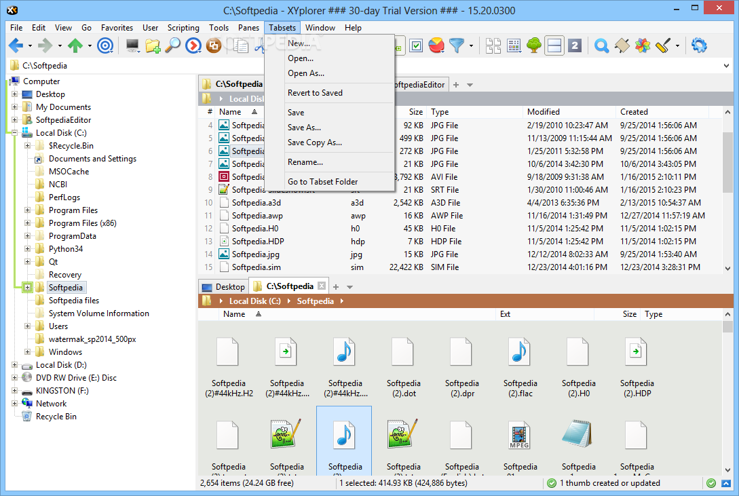
Task: Select Revert to Saved menu entry
Action: (315, 93)
